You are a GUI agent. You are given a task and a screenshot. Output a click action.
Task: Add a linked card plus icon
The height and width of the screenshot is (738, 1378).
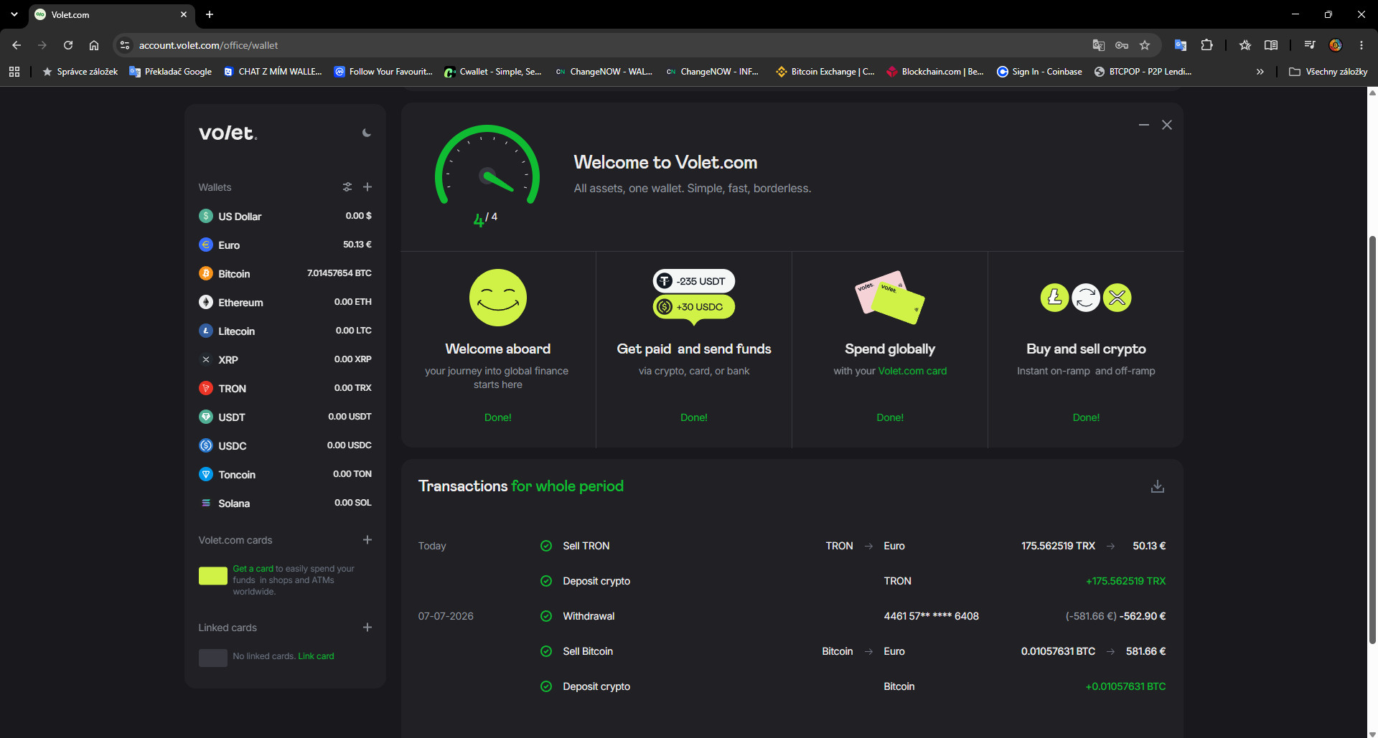click(x=367, y=628)
